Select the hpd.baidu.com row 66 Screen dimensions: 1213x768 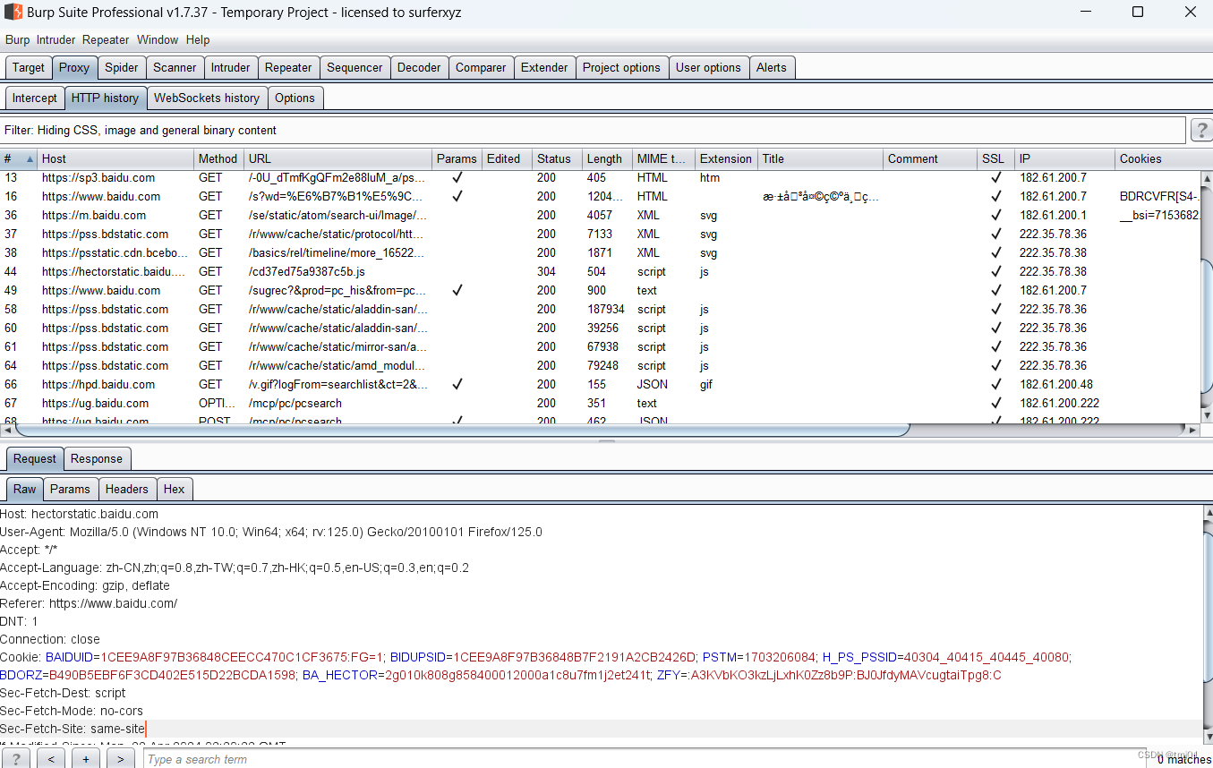click(x=600, y=384)
